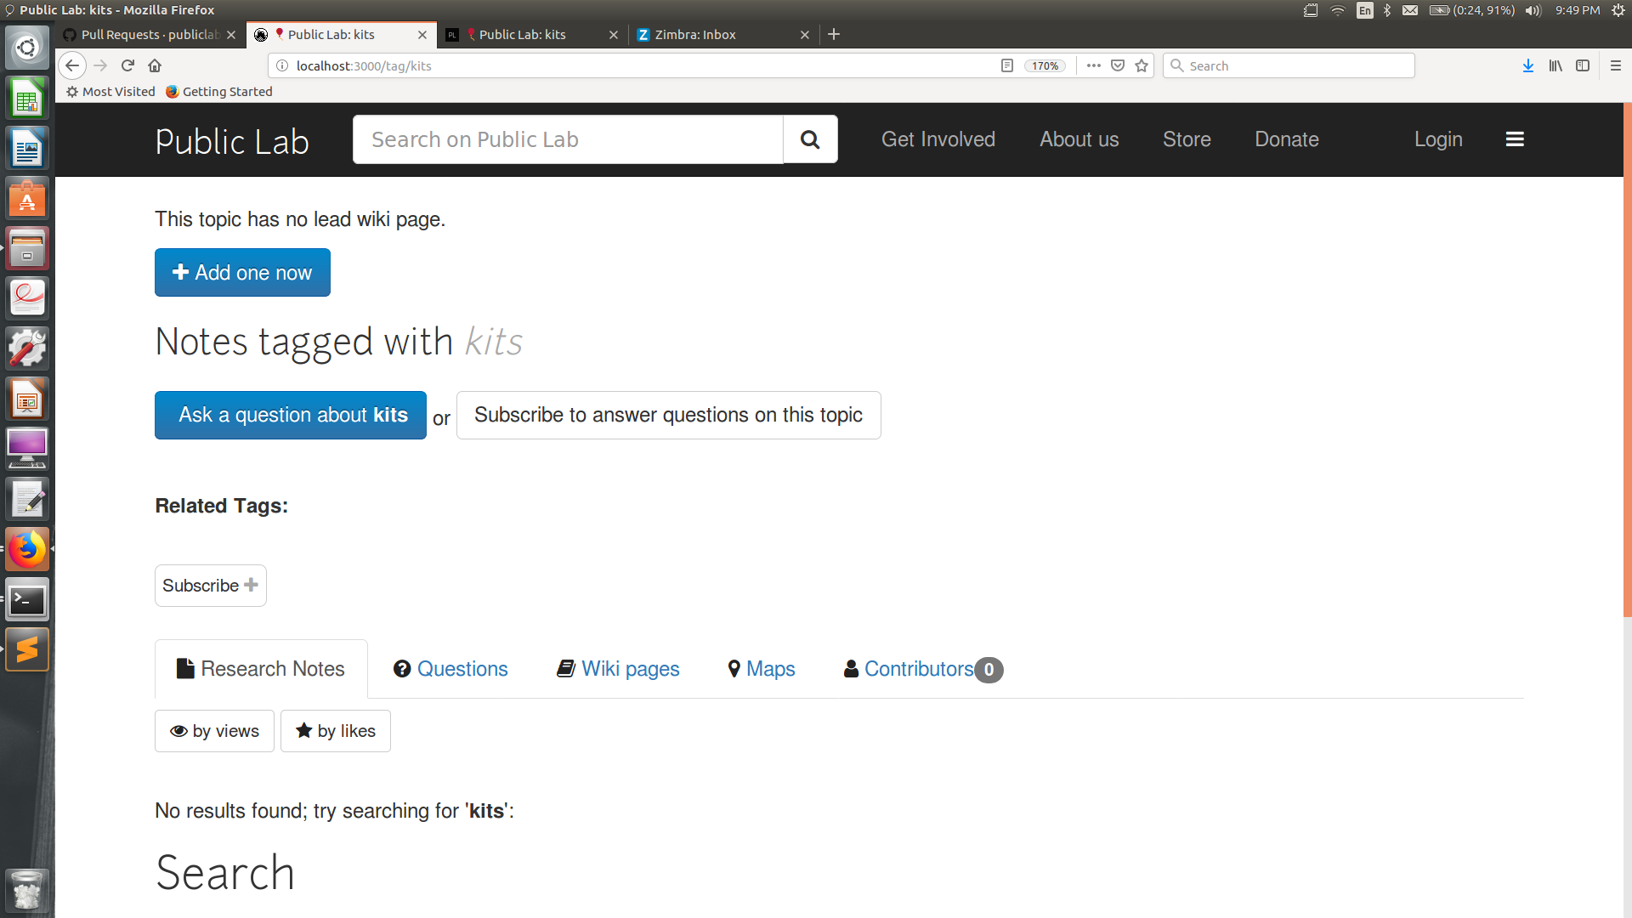Reload the current page
This screenshot has width=1632, height=918.
click(x=127, y=65)
